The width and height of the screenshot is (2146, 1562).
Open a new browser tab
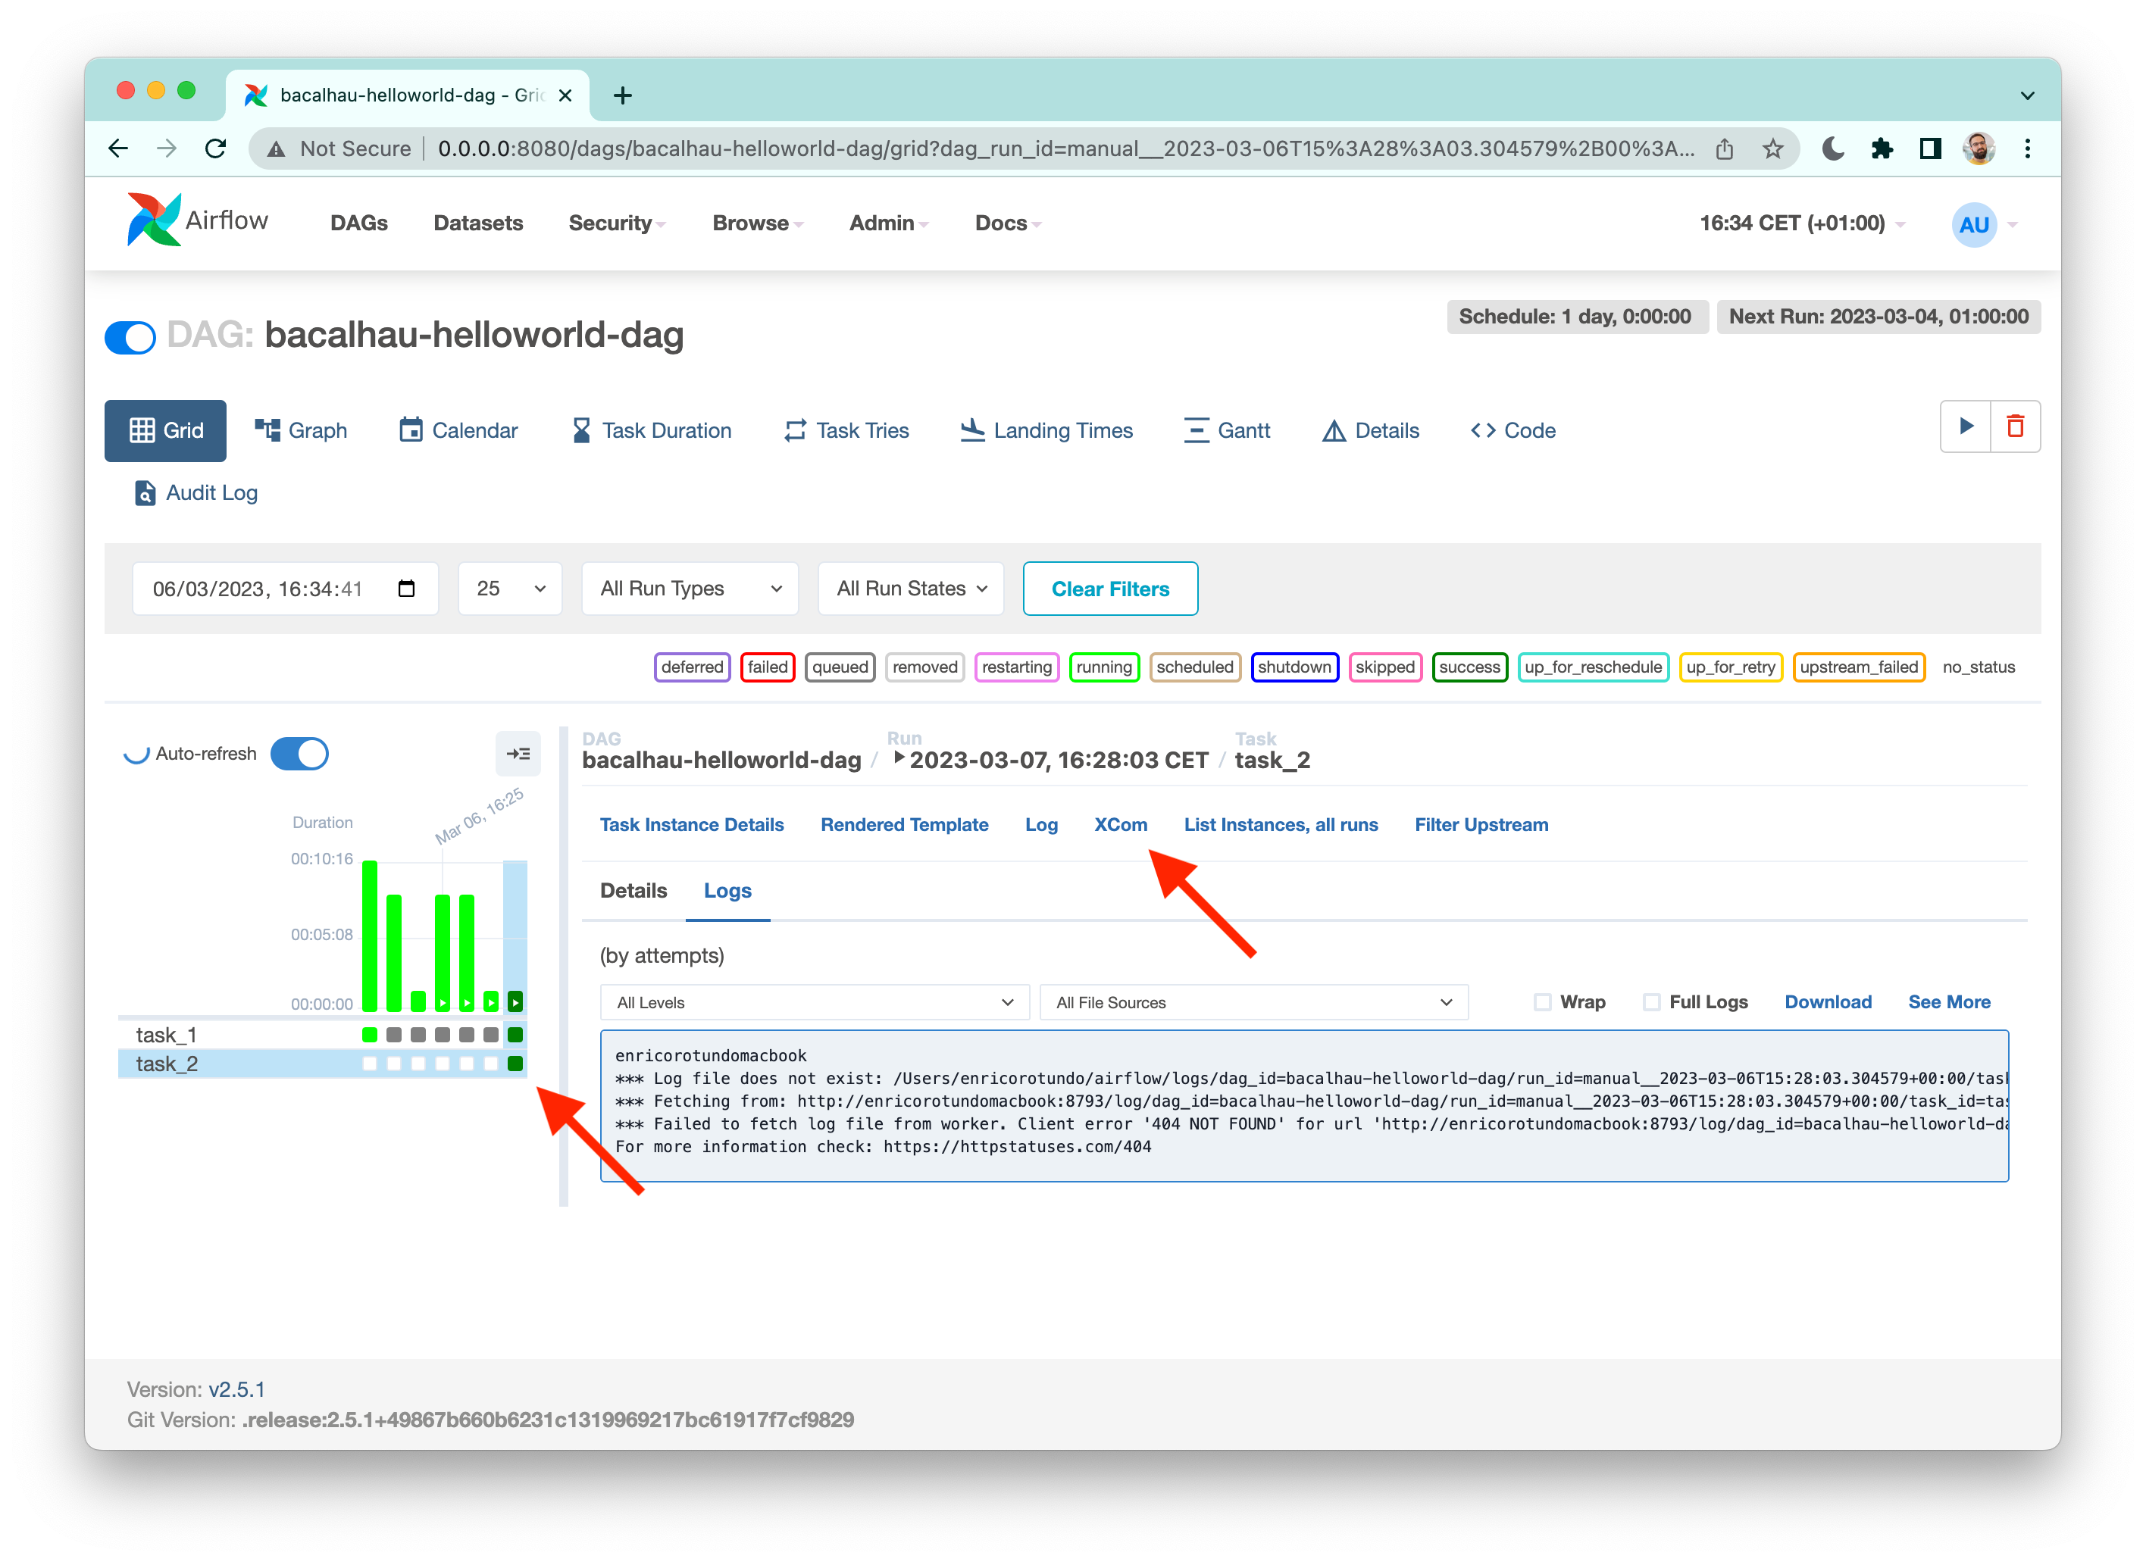[x=623, y=95]
